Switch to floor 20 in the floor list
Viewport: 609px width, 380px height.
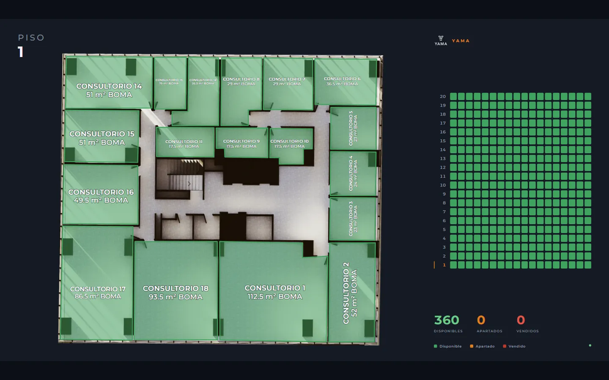(443, 97)
